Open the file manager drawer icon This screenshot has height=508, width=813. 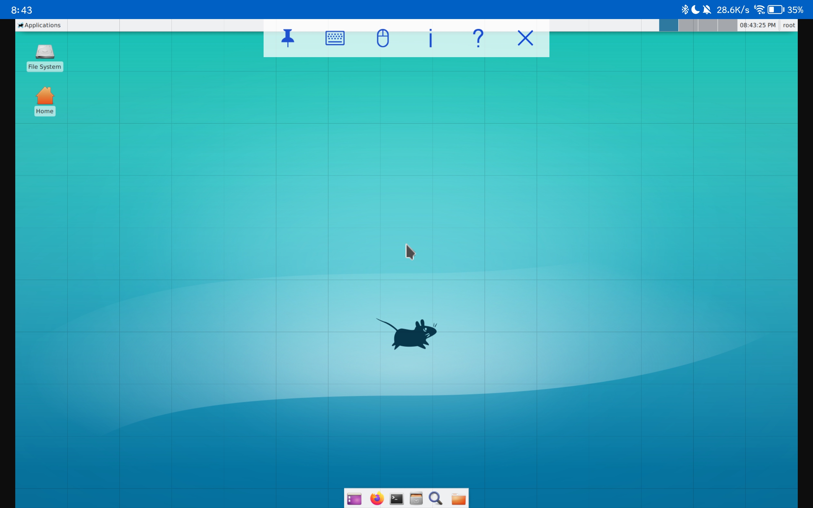[x=416, y=498]
